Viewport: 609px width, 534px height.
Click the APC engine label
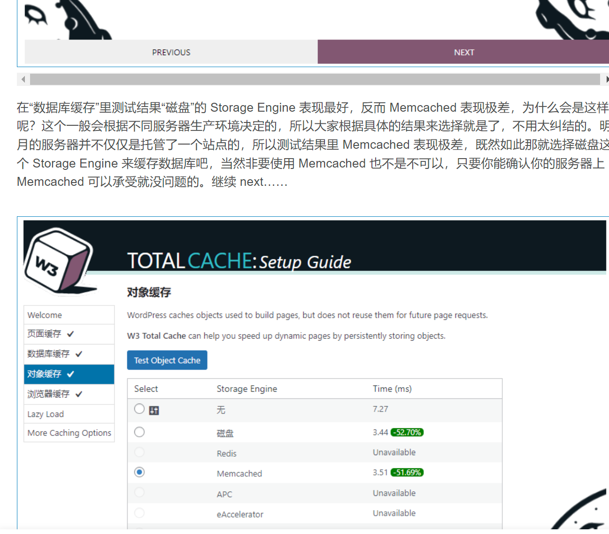pos(224,494)
